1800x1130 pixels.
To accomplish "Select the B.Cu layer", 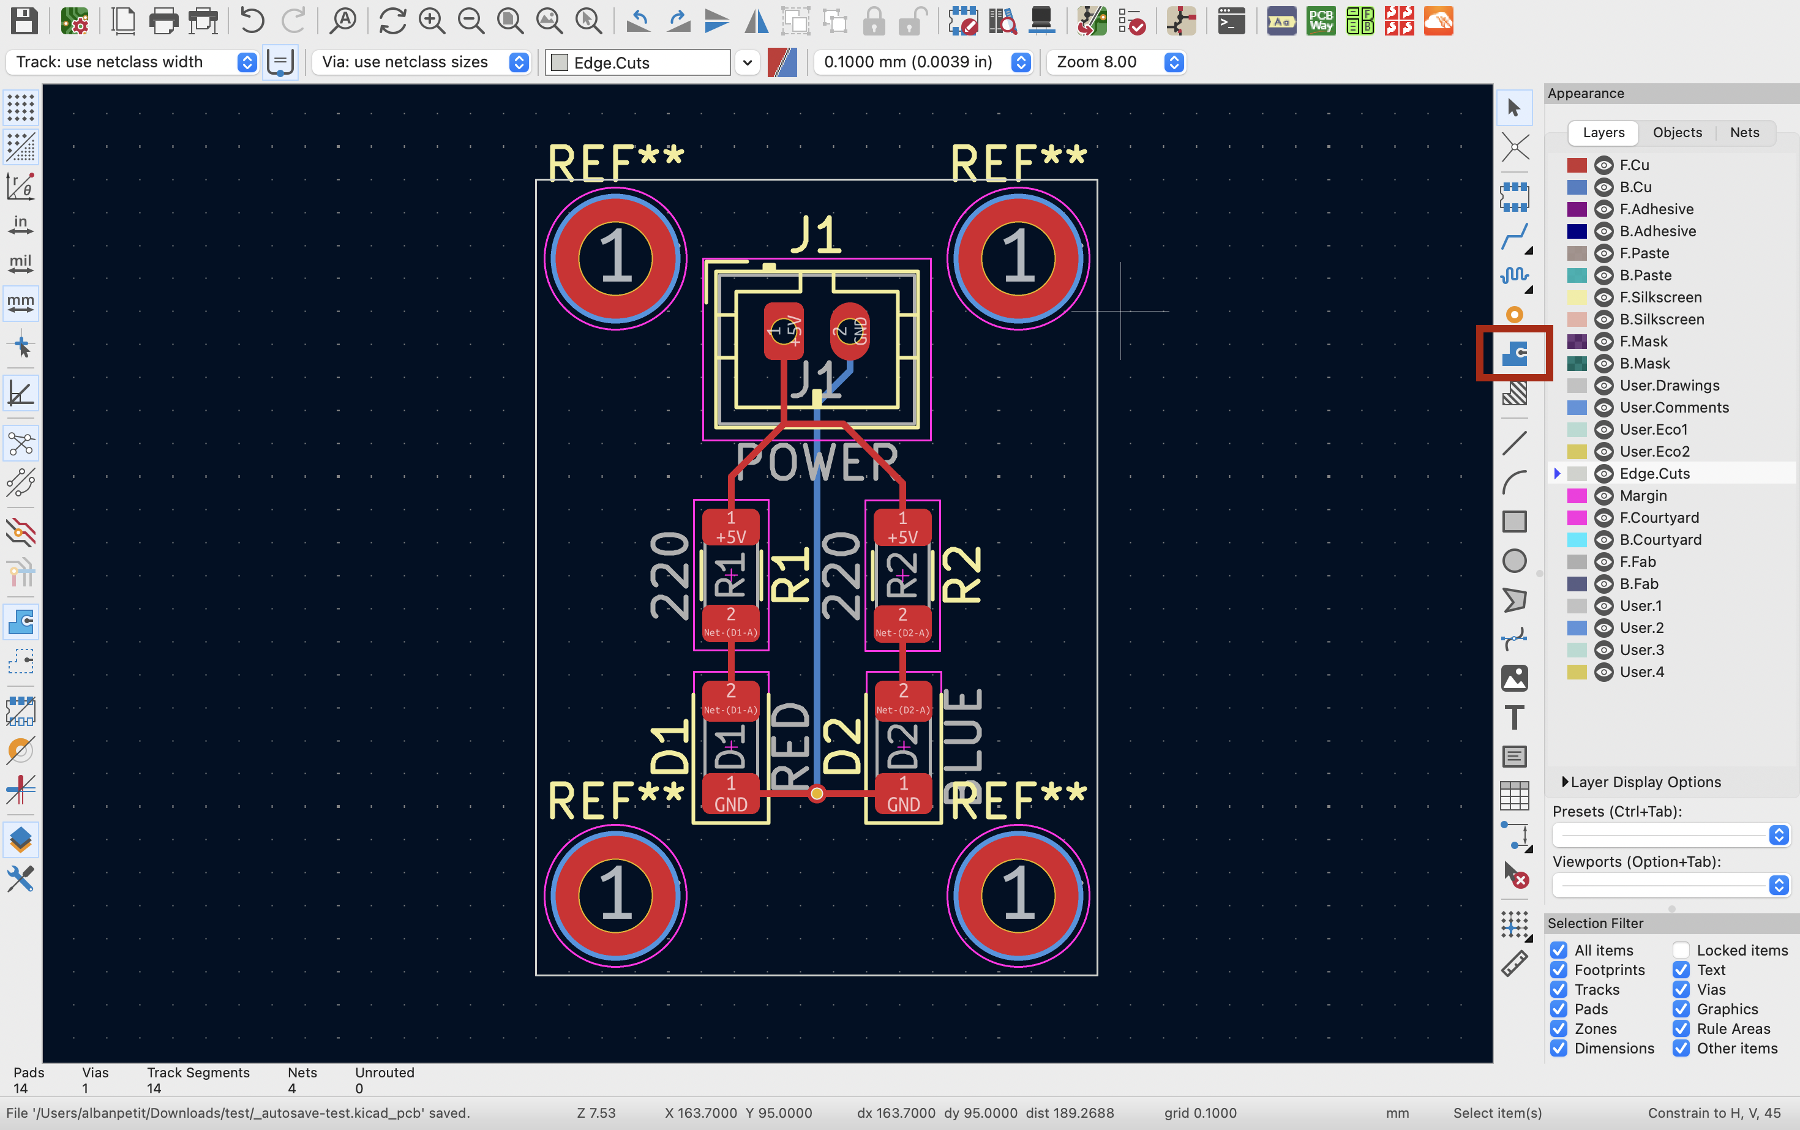I will 1635,187.
